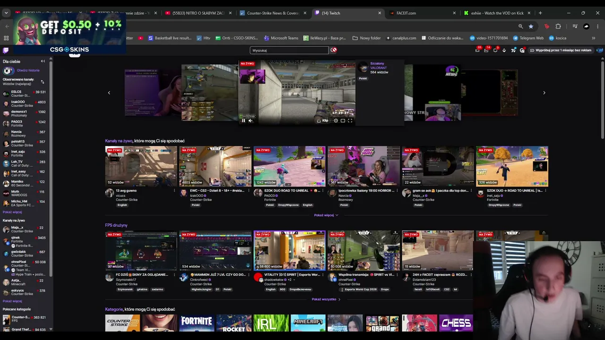Image resolution: width=605 pixels, height=340 pixels.
Task: Switch to Counter-Strike News tab
Action: point(274,13)
